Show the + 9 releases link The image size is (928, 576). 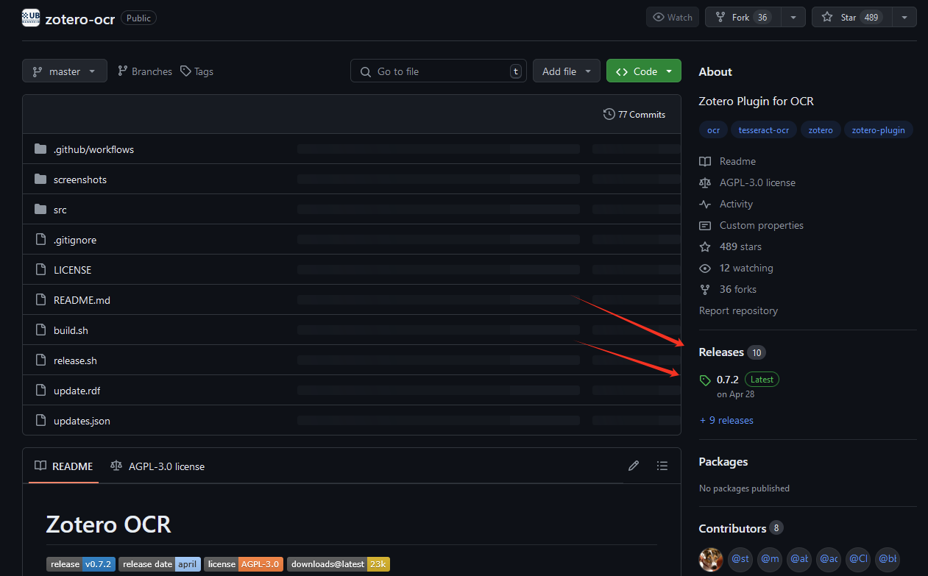click(726, 420)
